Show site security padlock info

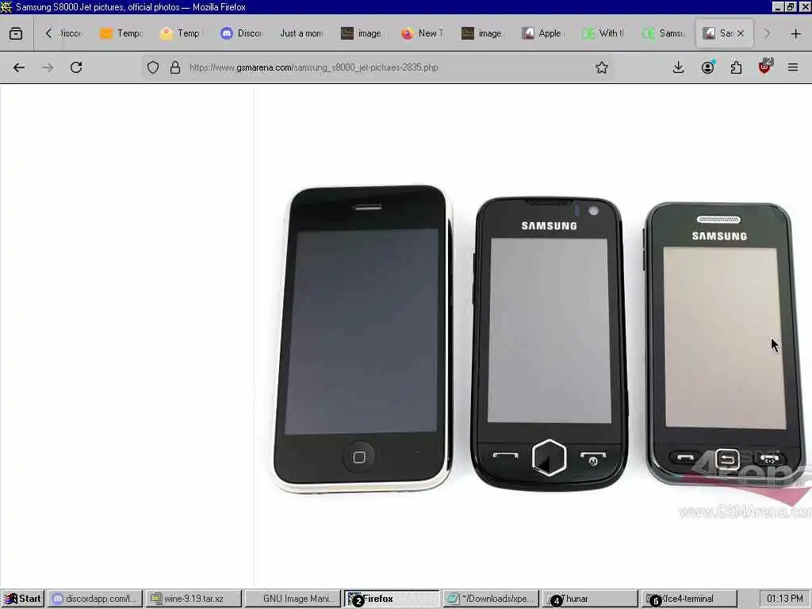pos(175,67)
